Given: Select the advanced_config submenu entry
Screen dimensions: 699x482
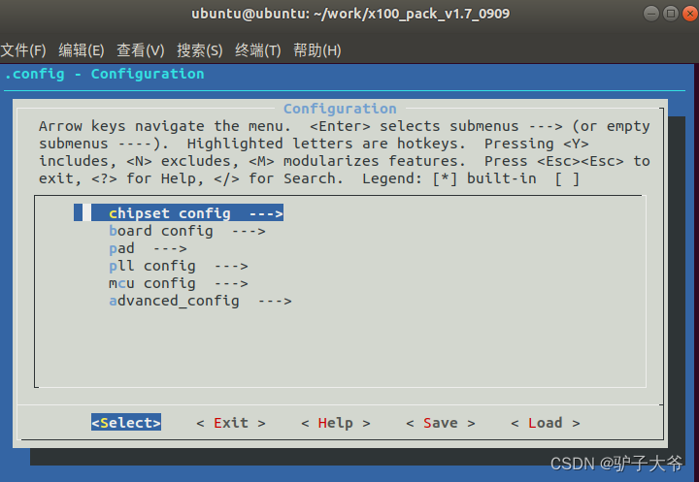Looking at the screenshot, I should pos(200,302).
